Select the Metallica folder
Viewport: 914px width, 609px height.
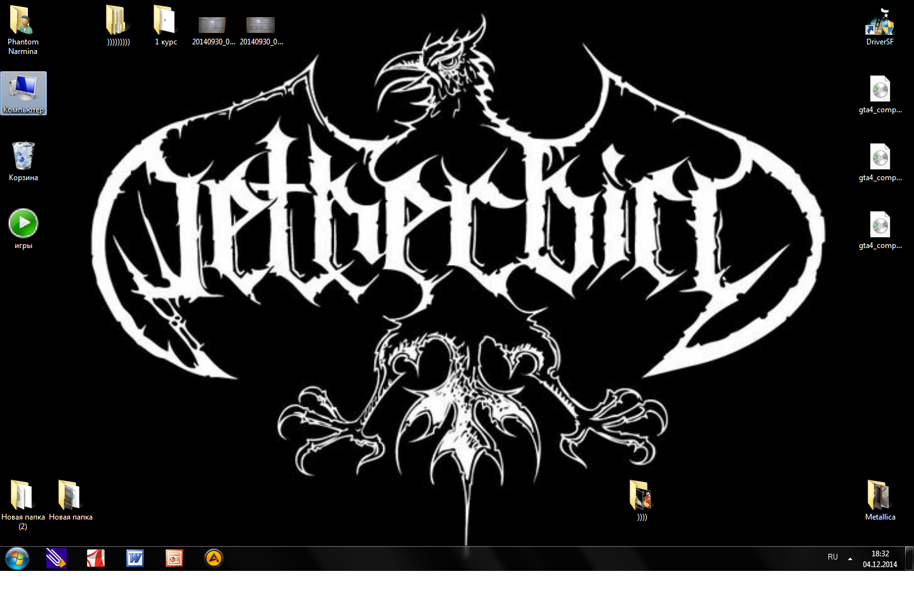click(880, 496)
